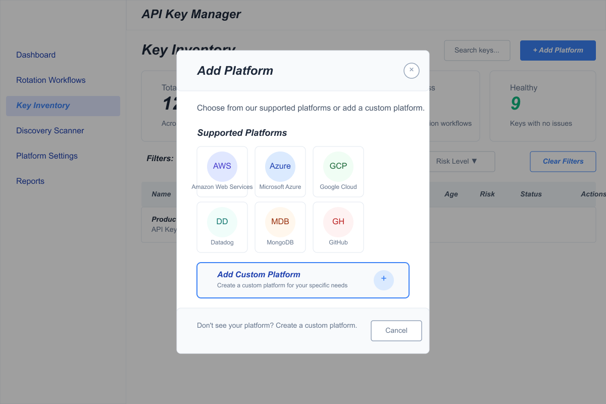Click the Risk column header
This screenshot has width=606, height=404.
[487, 194]
